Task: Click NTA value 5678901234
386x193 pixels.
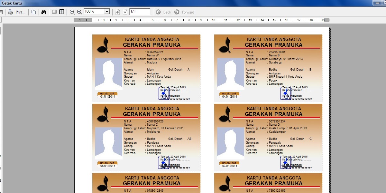Action: tap(277, 121)
